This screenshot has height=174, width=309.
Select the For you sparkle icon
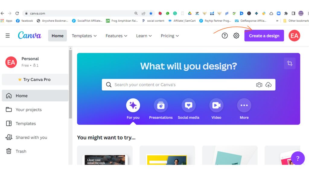[133, 105]
